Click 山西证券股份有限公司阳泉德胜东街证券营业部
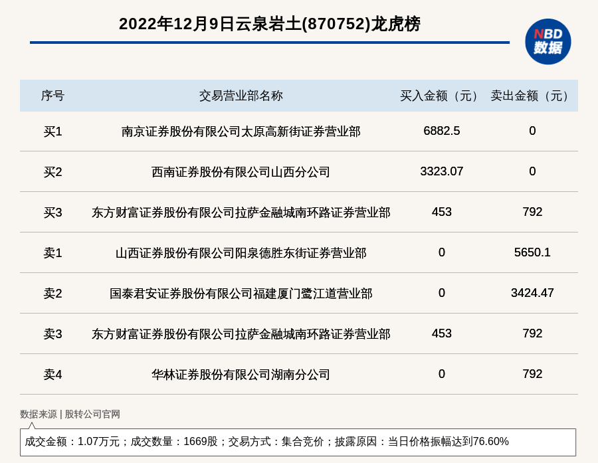This screenshot has width=598, height=463. [241, 253]
